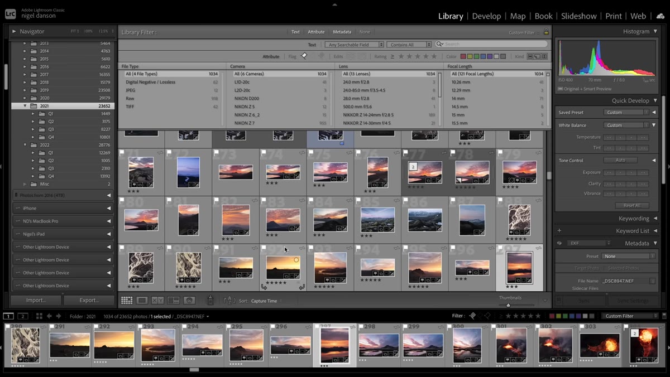The height and width of the screenshot is (377, 670).
Task: Select main window display button 1
Action: [x=9, y=316]
